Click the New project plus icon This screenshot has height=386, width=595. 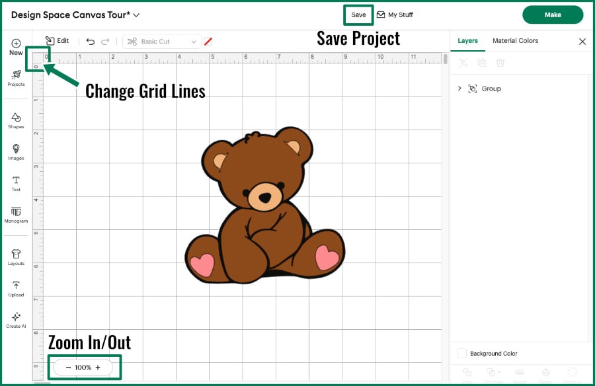(16, 43)
